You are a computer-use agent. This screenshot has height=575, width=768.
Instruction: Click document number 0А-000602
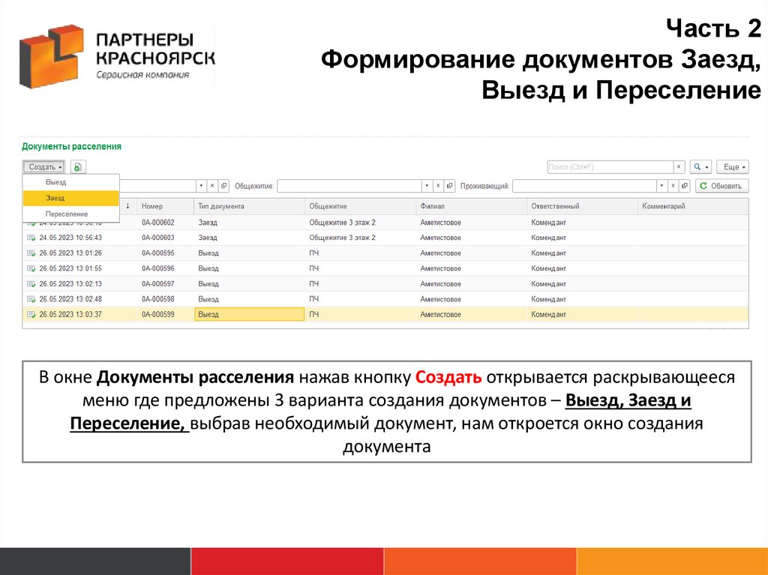(x=157, y=223)
